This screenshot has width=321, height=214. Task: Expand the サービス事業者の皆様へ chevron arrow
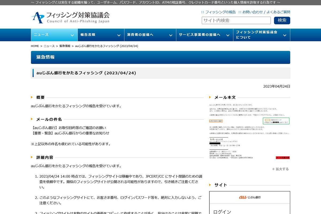pos(228,35)
